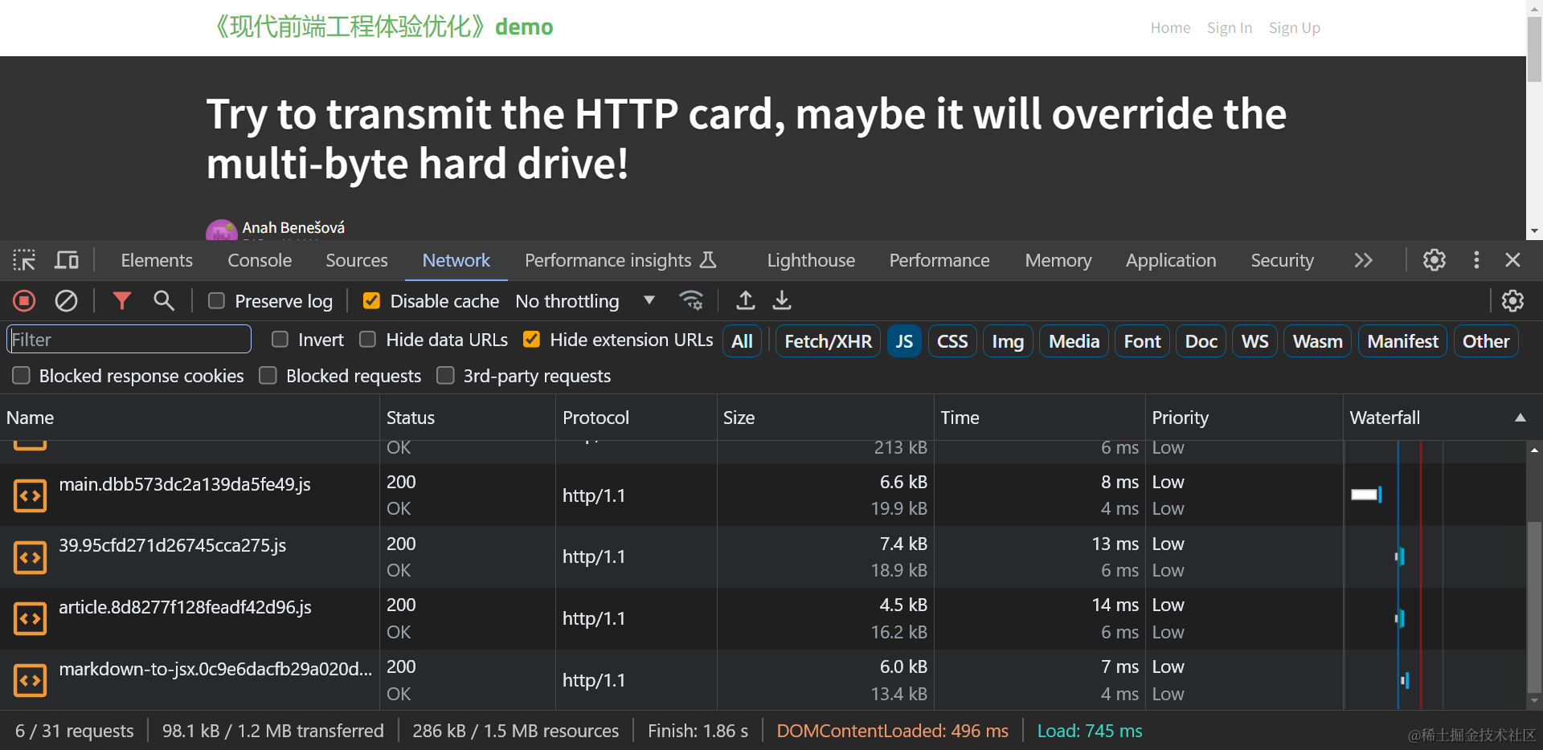Toggle the device toolbar icon
This screenshot has height=750, width=1543.
pyautogui.click(x=67, y=260)
